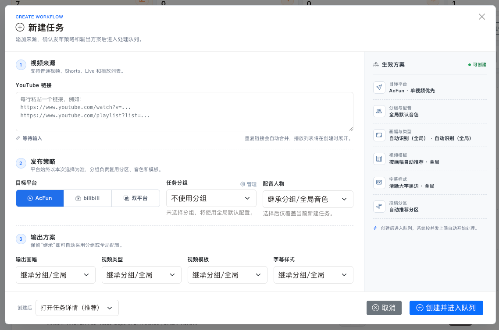Open the 任务分组 不使用分组 dropdown

(x=211, y=199)
